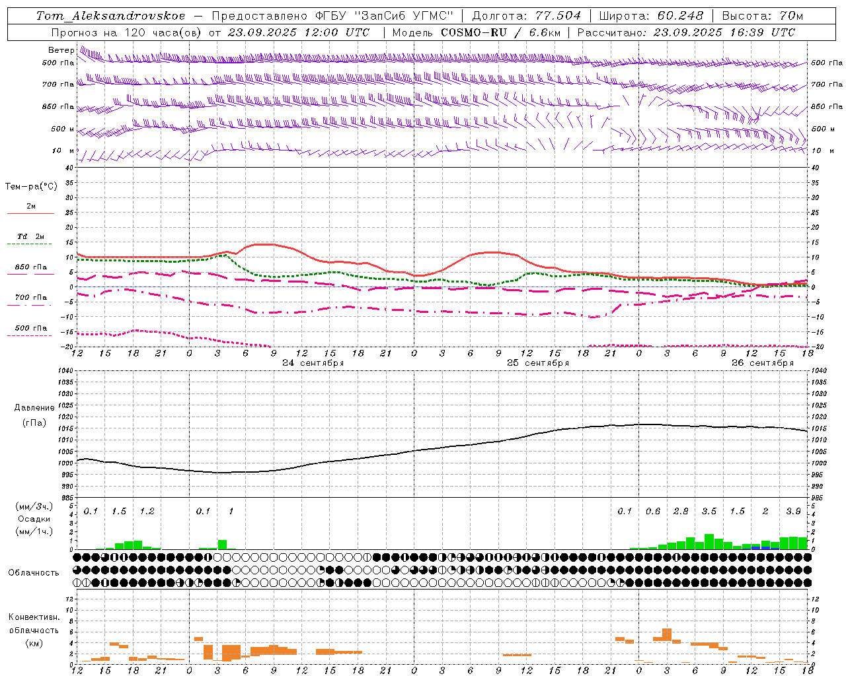Select the Td 2м dew point legend entry

(x=31, y=236)
